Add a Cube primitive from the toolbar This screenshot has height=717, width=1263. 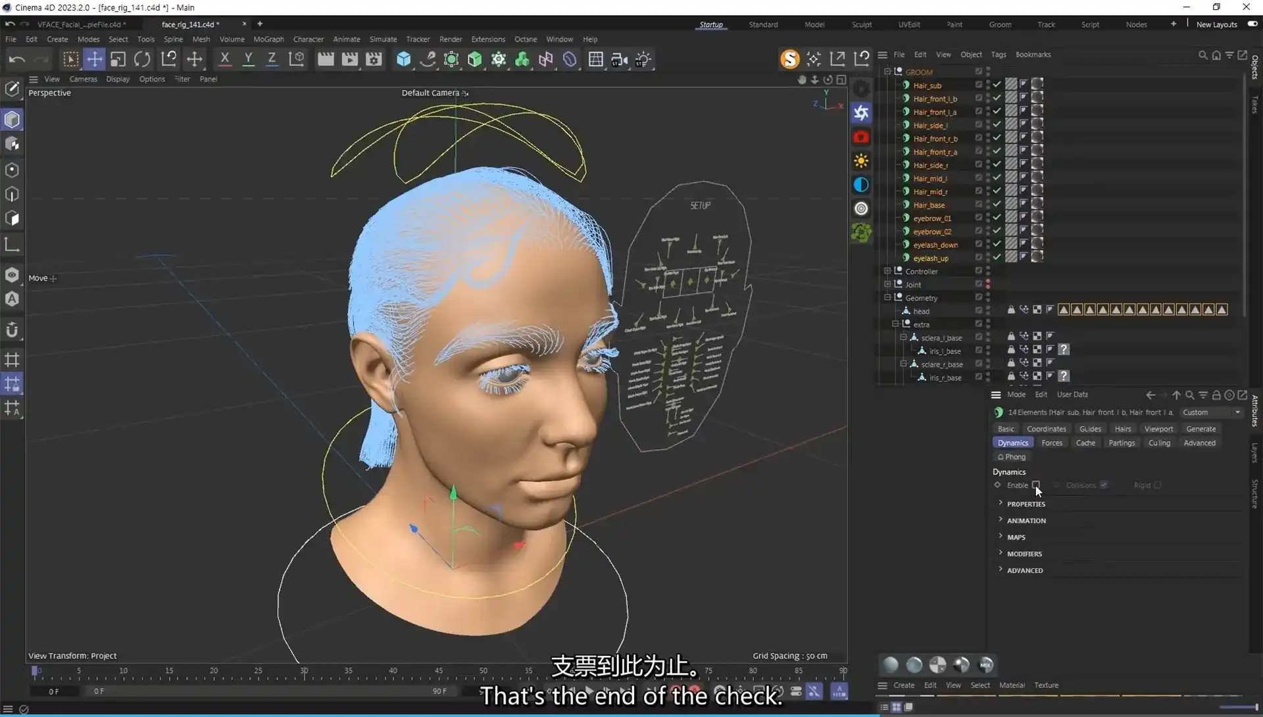(403, 59)
